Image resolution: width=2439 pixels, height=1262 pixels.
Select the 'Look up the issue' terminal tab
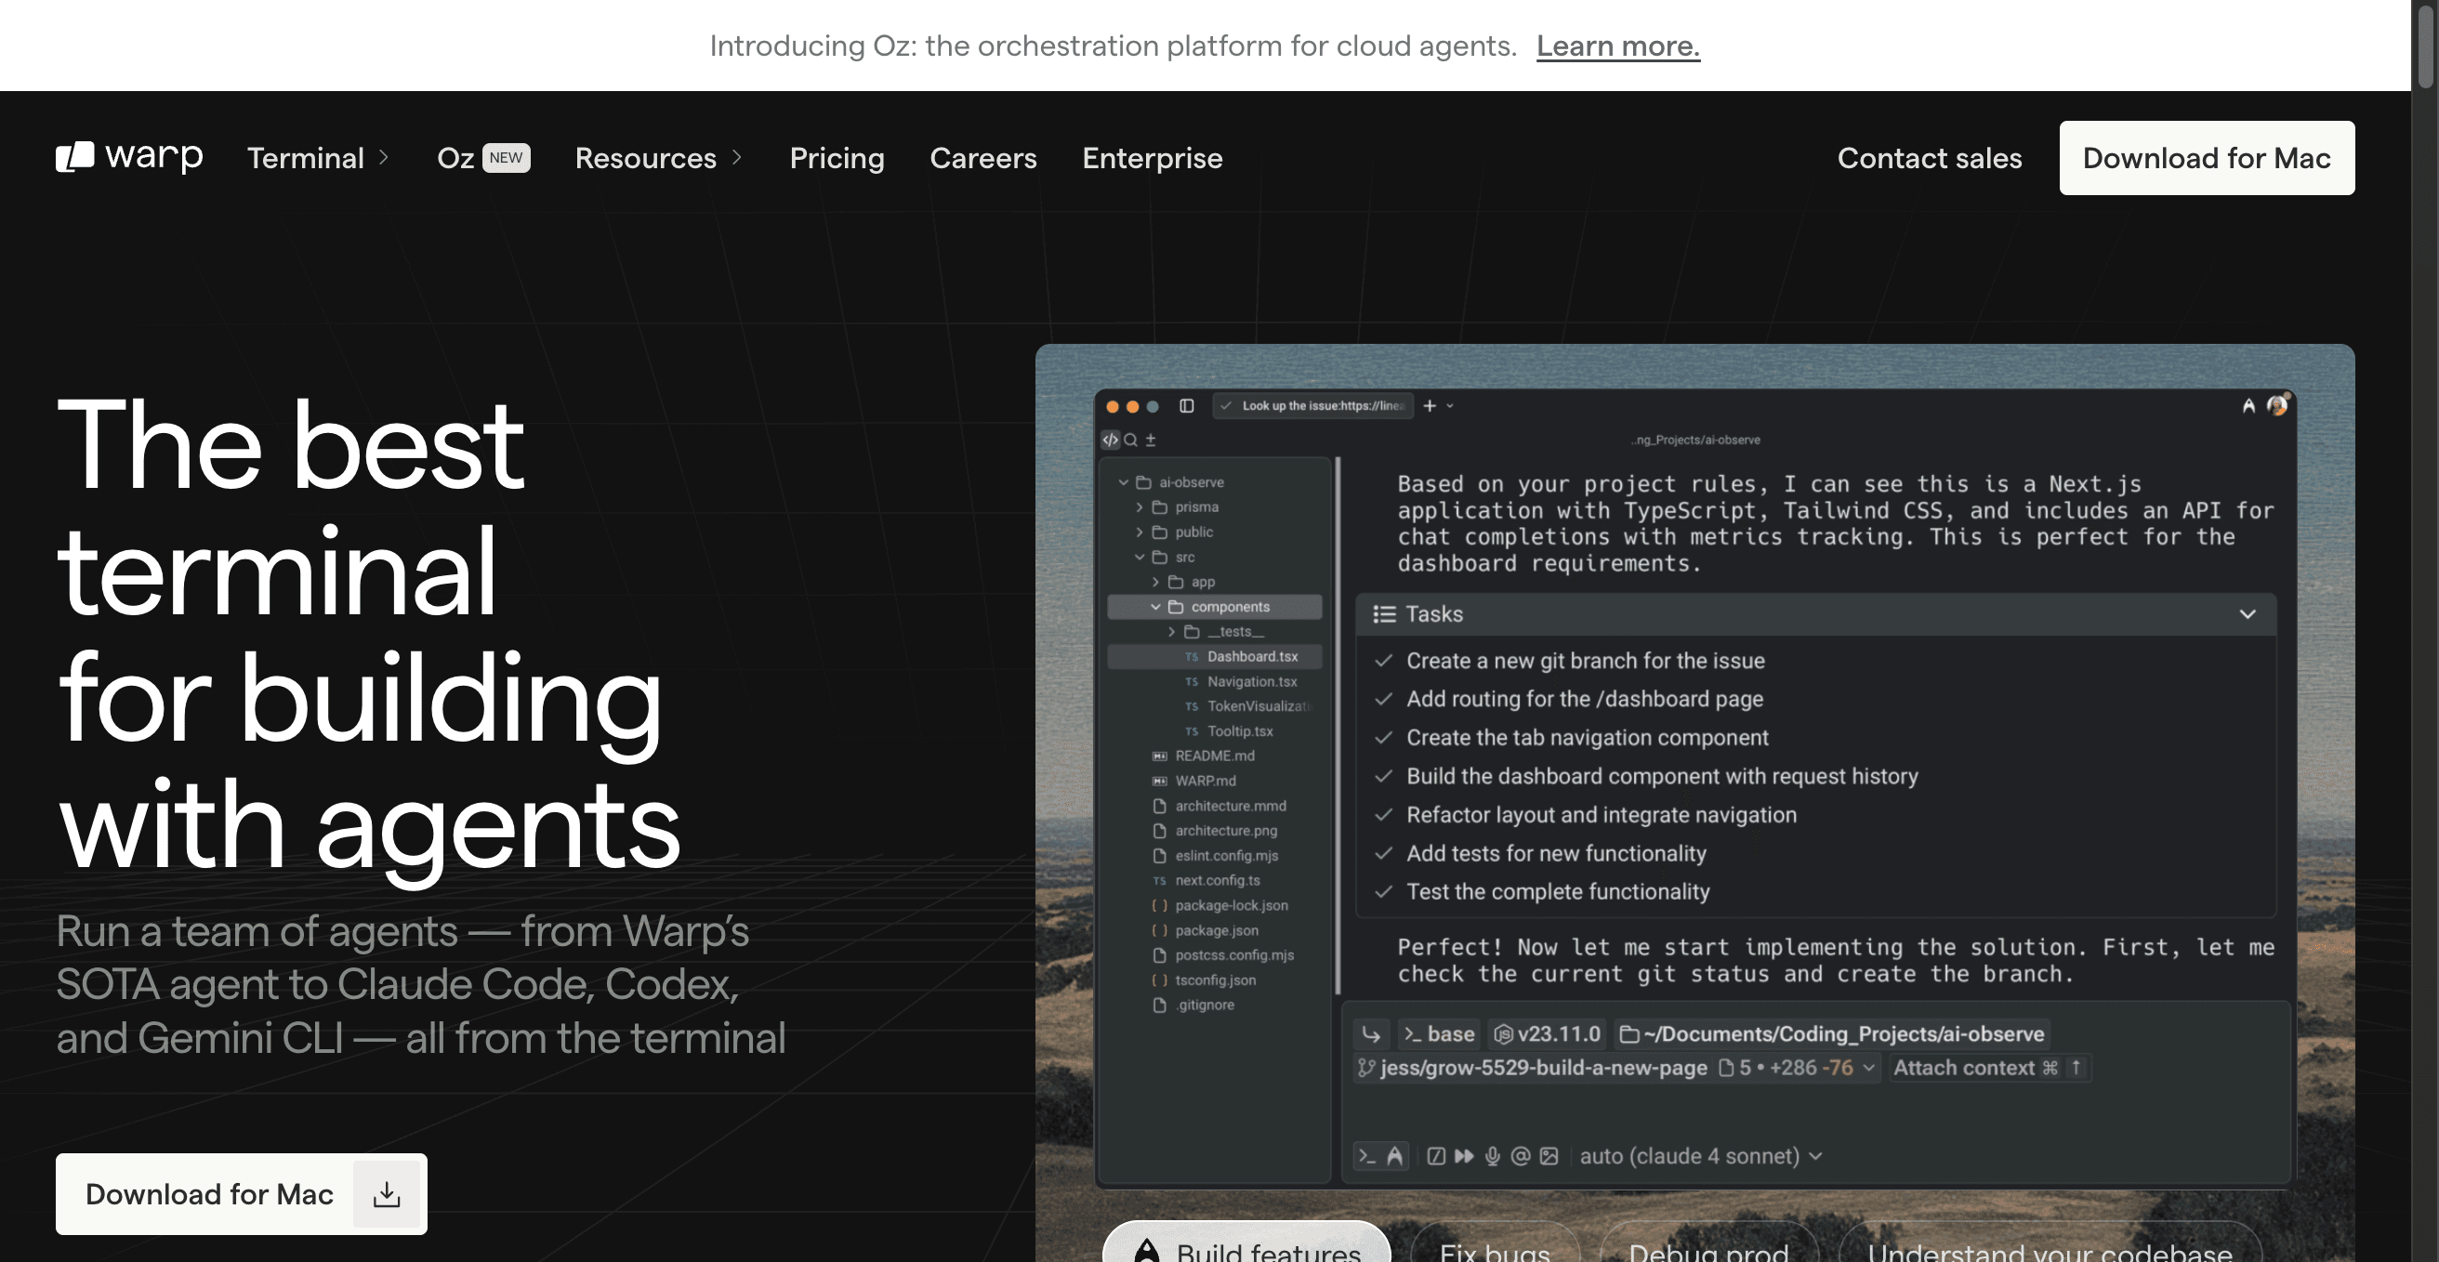point(1313,406)
